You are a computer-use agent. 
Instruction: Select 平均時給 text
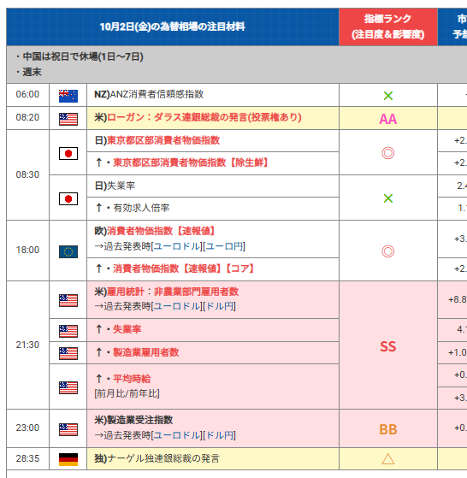click(132, 379)
